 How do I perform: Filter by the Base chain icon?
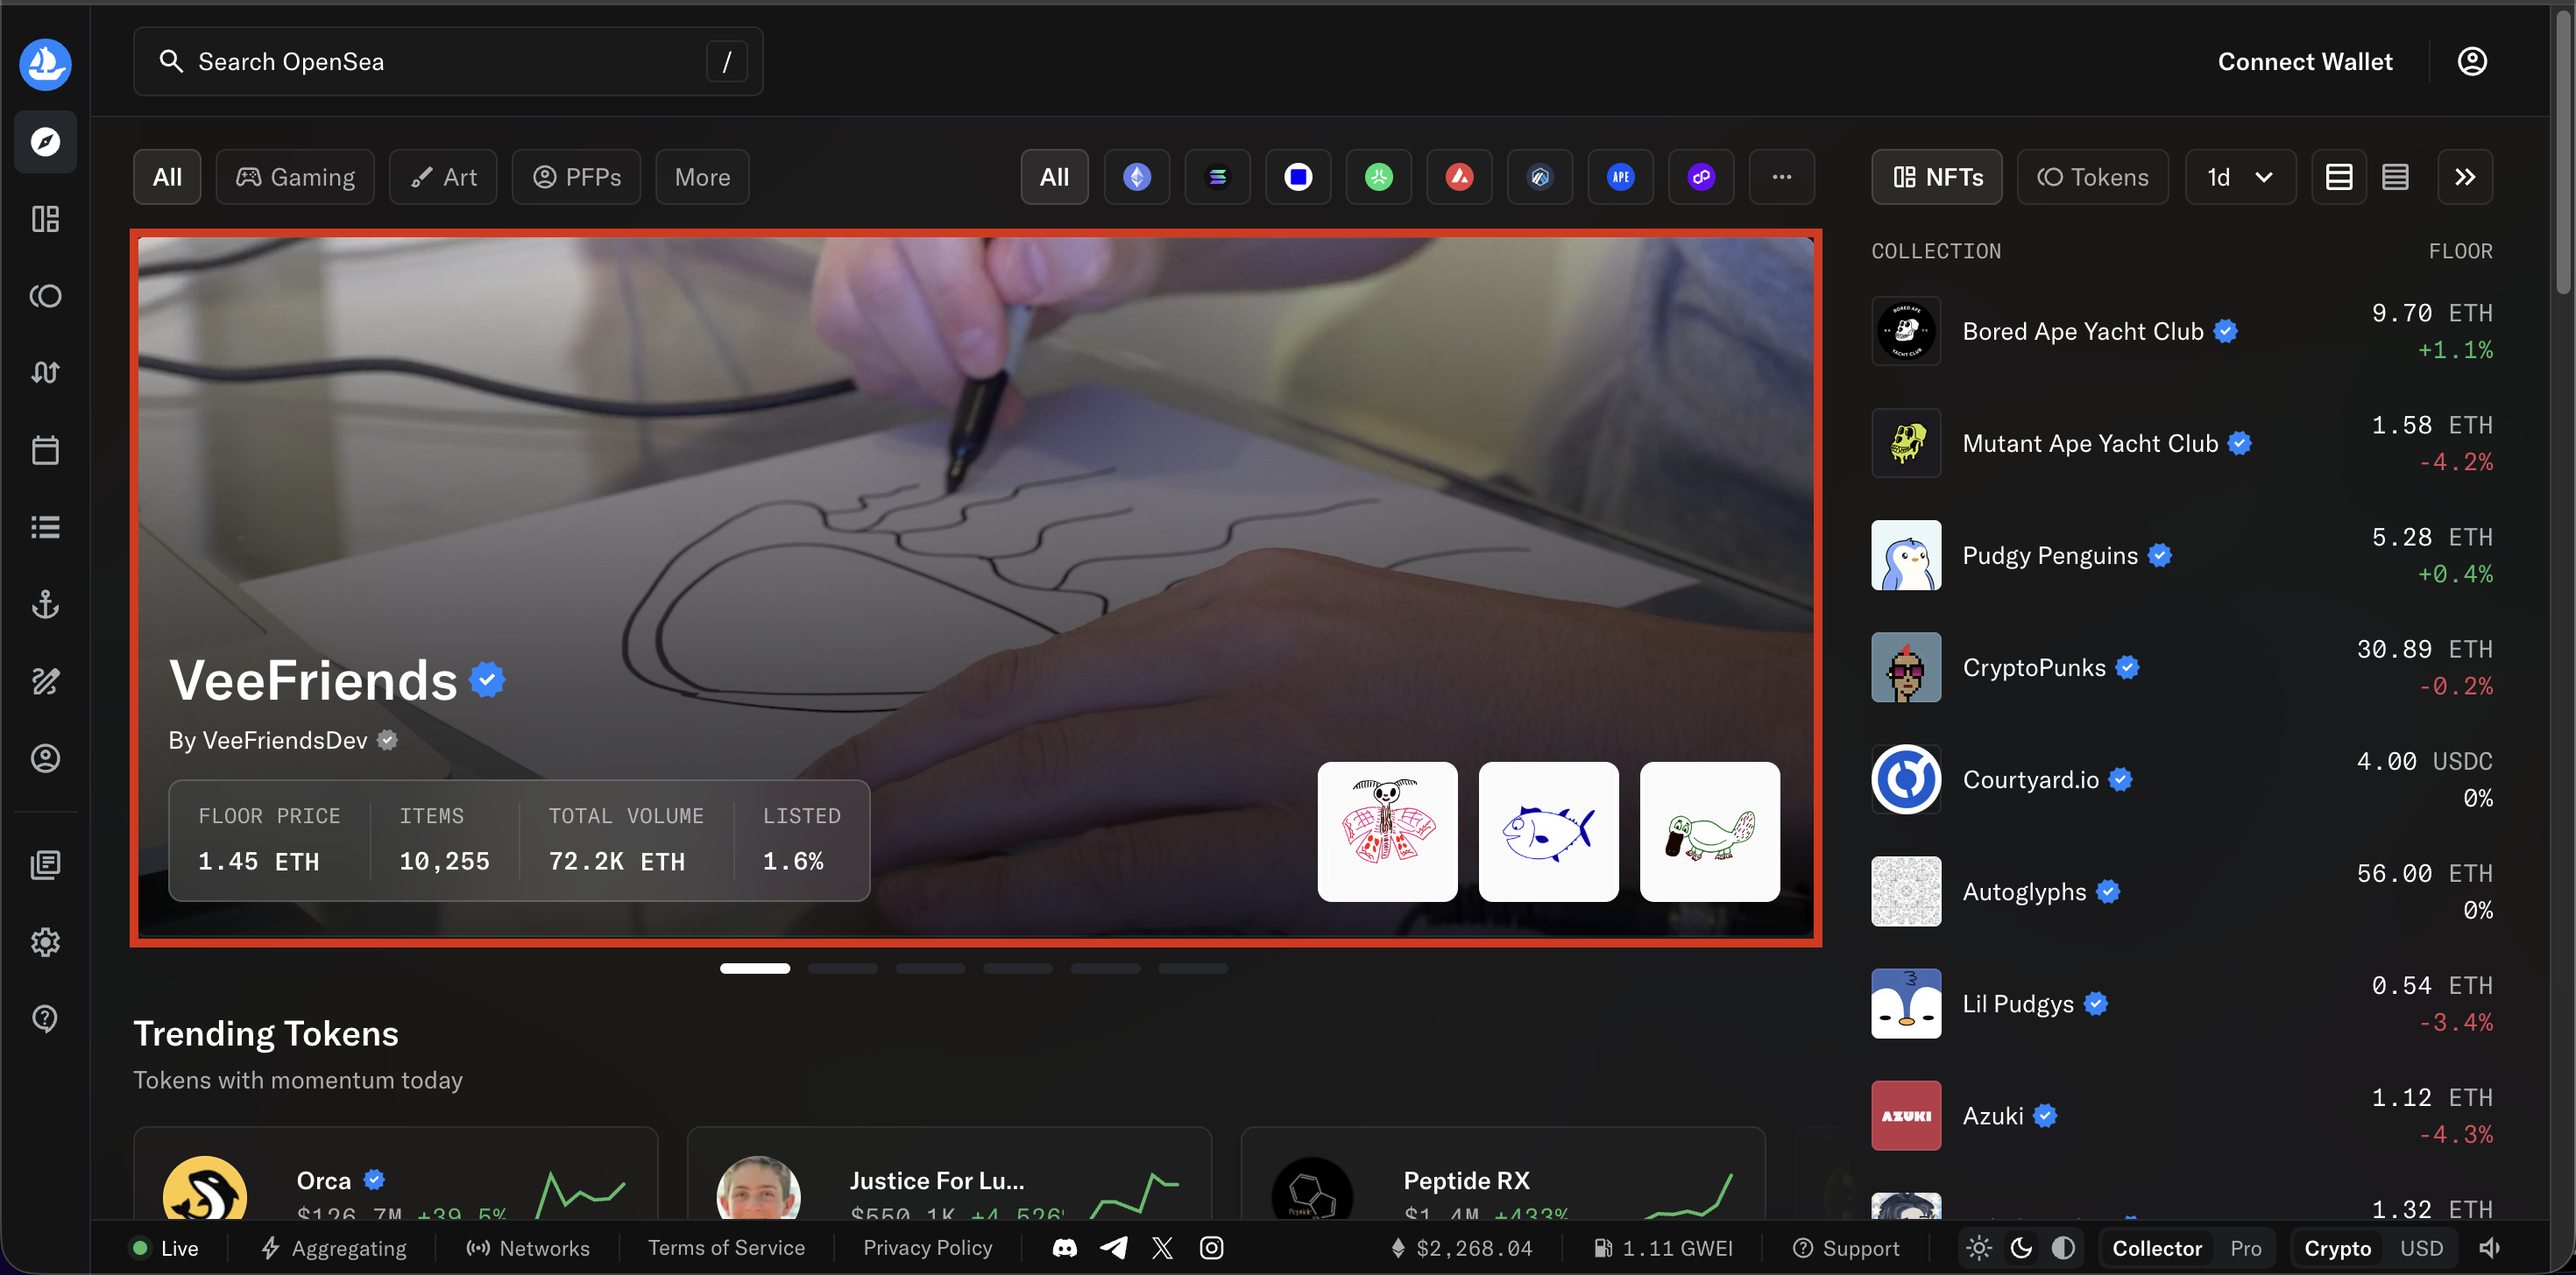(1298, 177)
